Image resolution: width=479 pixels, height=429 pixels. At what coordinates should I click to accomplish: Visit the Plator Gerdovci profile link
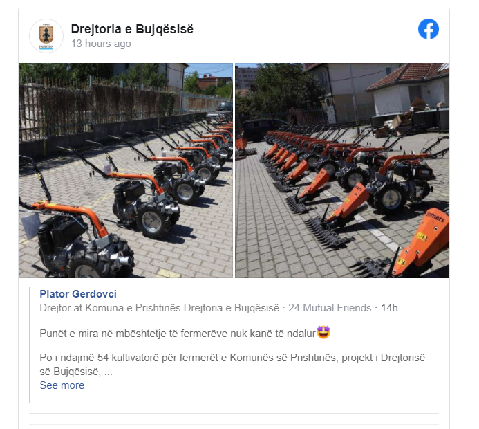coord(78,294)
